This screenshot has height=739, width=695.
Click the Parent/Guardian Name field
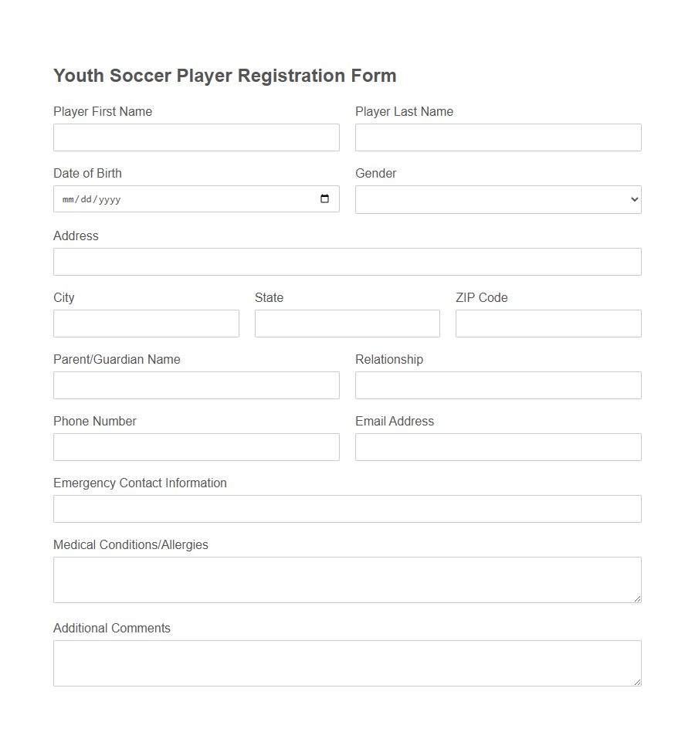tap(196, 385)
